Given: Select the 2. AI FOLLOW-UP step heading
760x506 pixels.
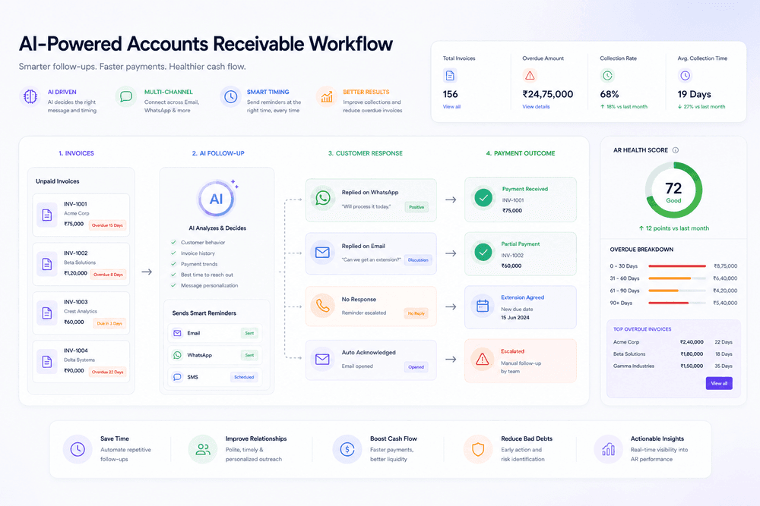Looking at the screenshot, I should [218, 153].
